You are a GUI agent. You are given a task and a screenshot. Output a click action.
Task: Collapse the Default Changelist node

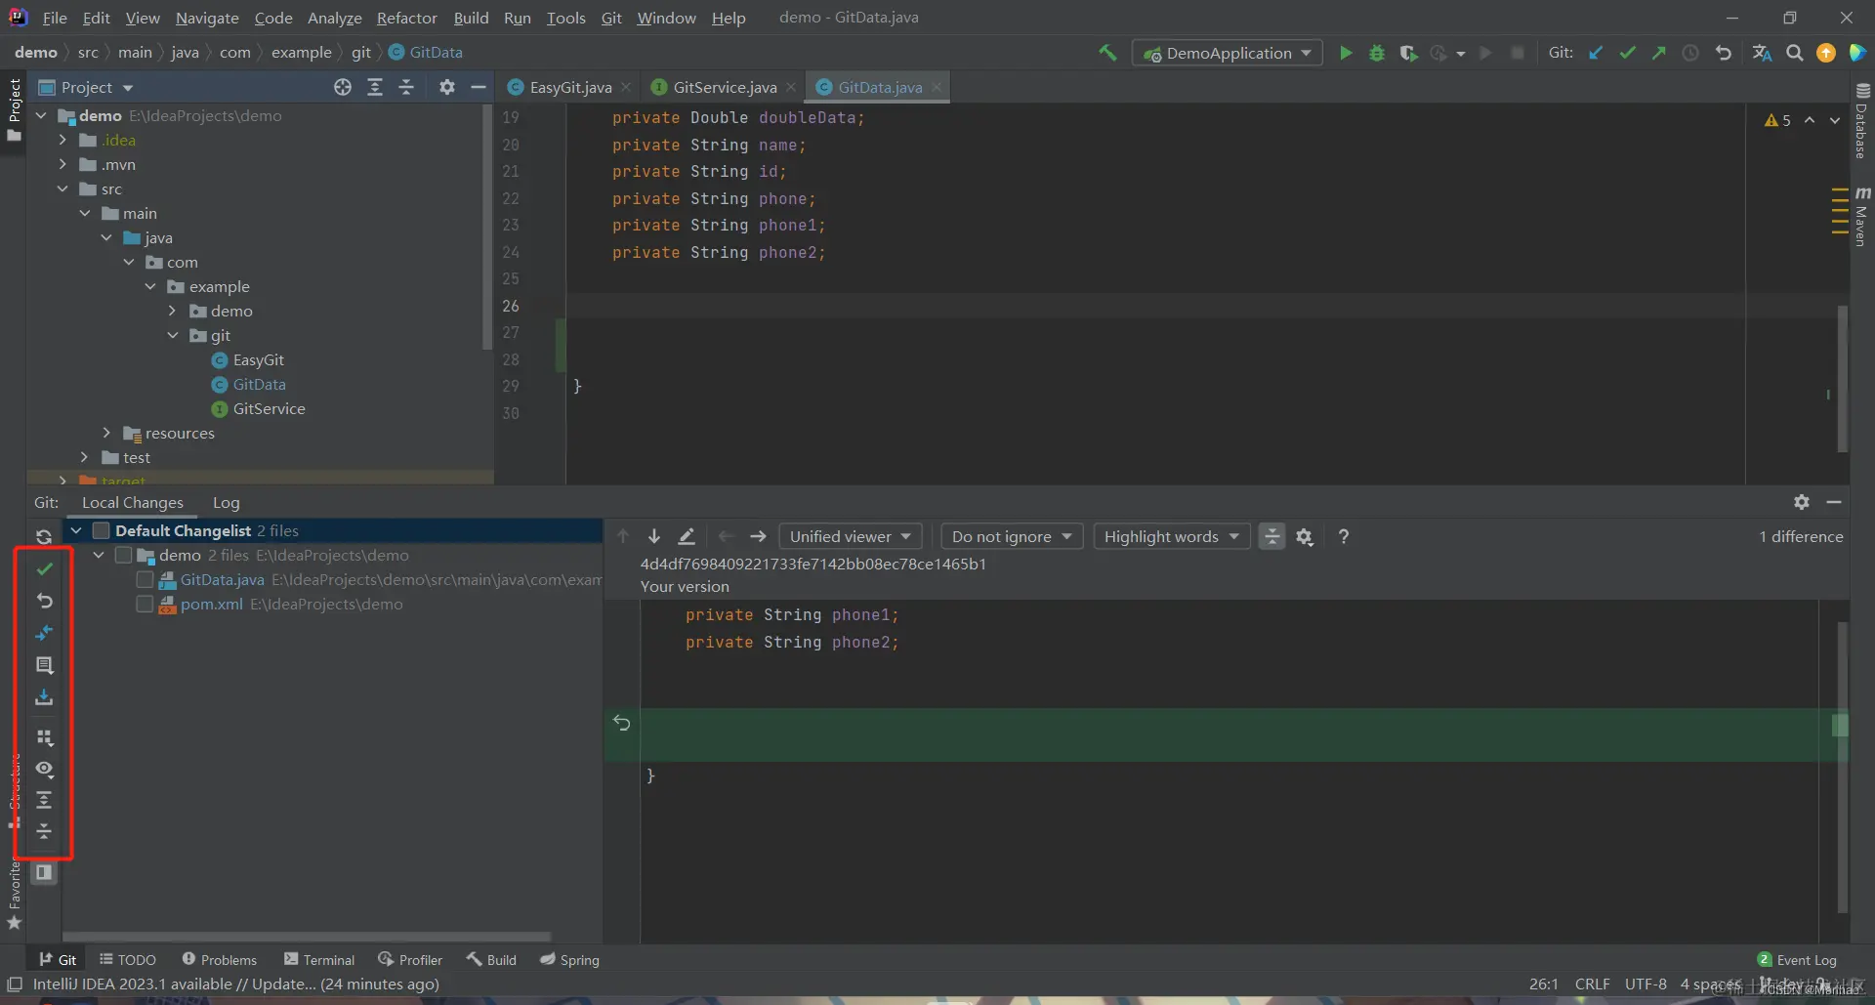tap(76, 530)
